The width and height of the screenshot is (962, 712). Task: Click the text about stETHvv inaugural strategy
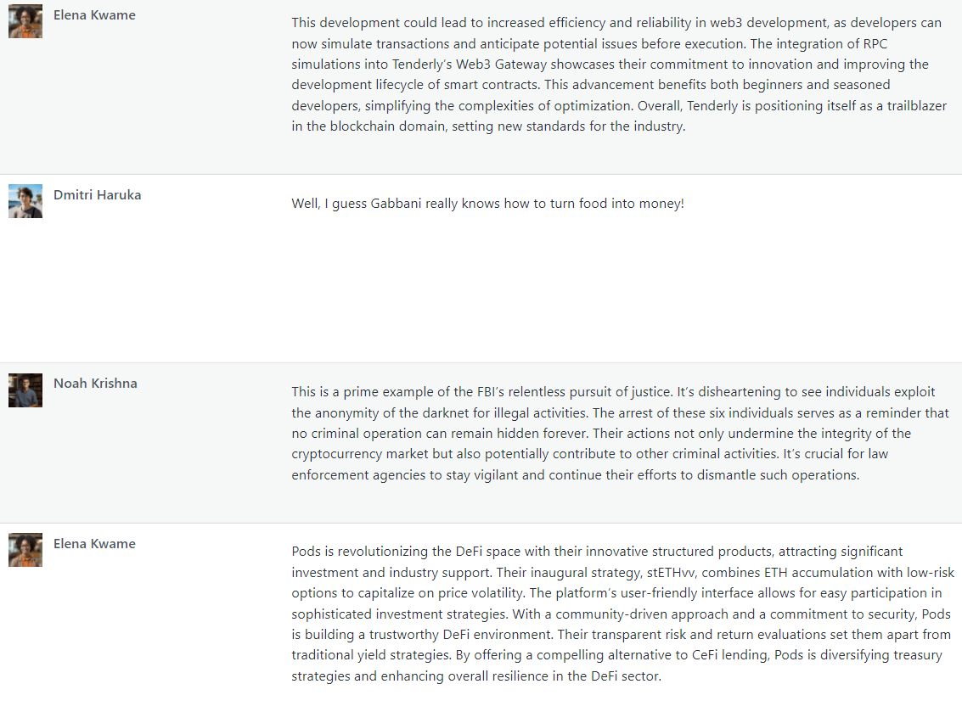[622, 583]
